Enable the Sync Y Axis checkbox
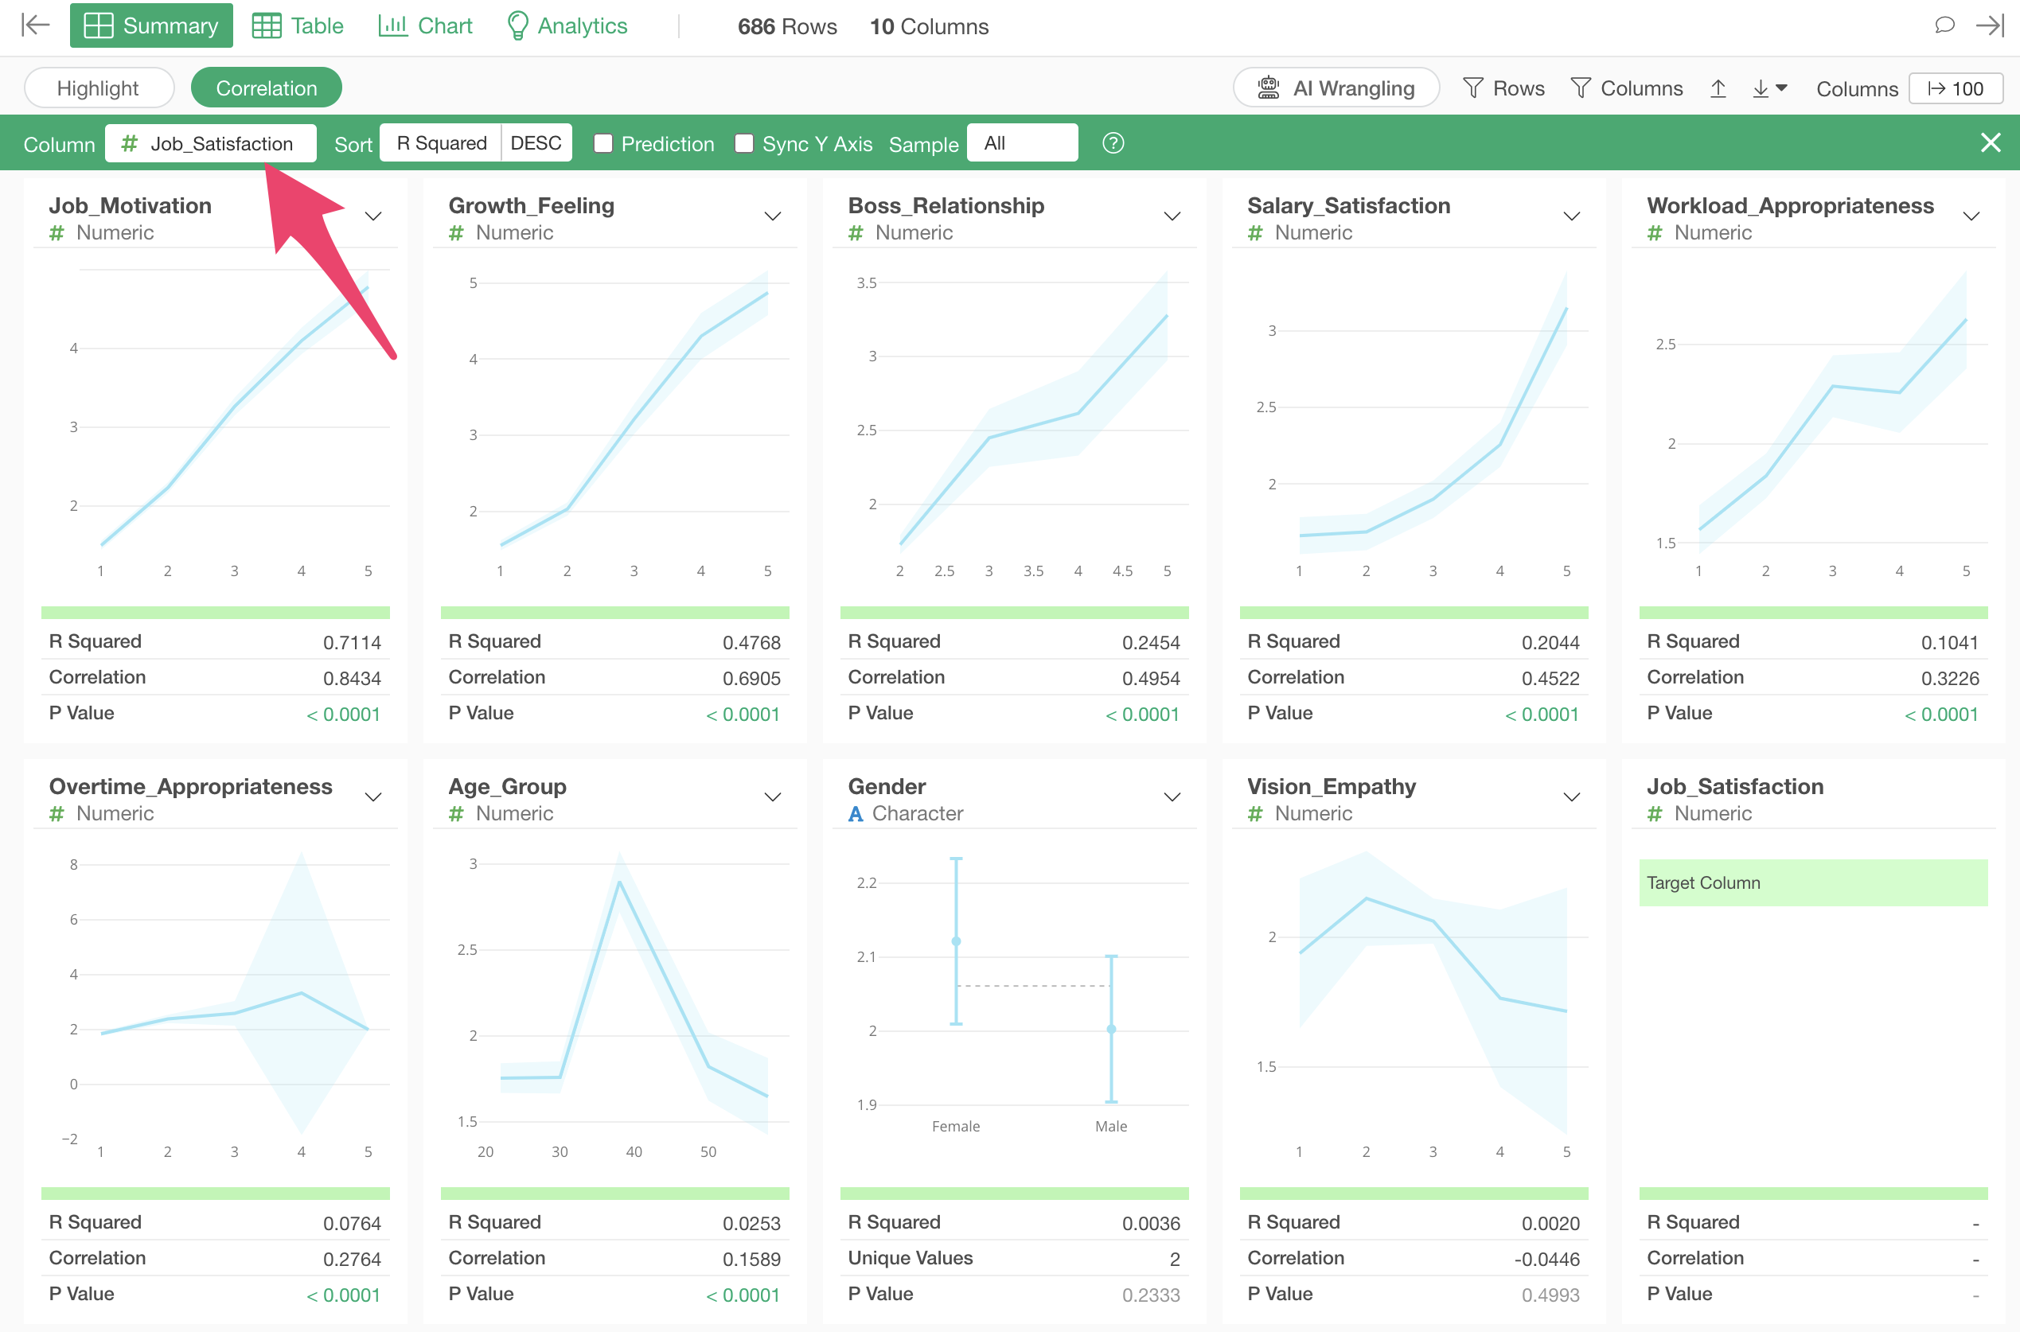2020x1332 pixels. 744,142
